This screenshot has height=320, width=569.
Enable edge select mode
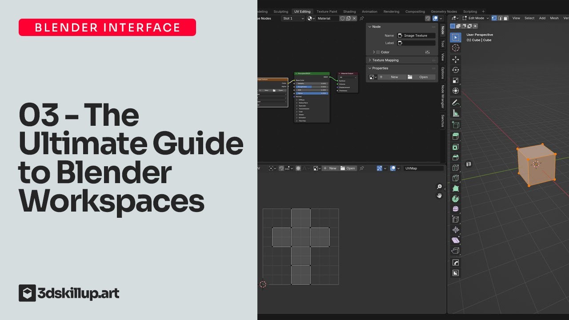point(500,18)
